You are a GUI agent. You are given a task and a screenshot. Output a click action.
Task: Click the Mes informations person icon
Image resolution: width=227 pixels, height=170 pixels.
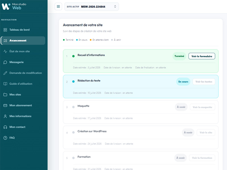click(x=5, y=116)
